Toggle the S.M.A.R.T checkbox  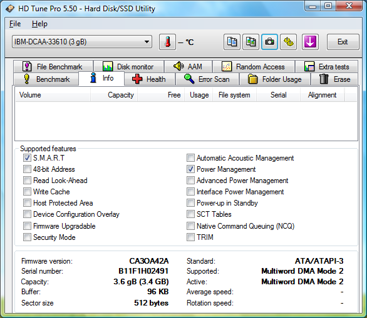(27, 158)
